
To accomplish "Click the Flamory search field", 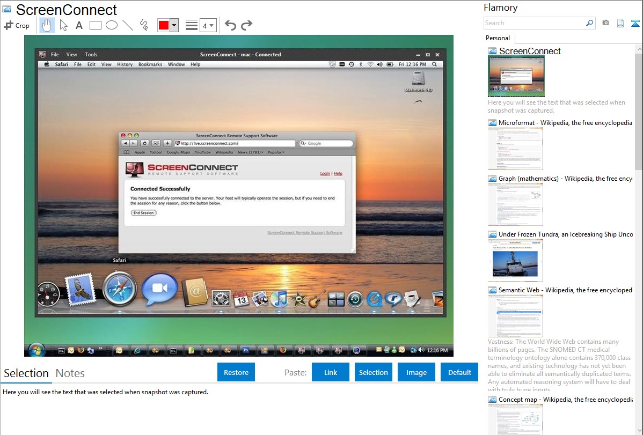I will tap(535, 23).
